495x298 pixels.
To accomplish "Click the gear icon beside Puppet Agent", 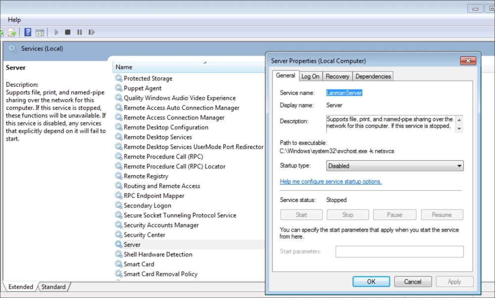I will pyautogui.click(x=118, y=88).
